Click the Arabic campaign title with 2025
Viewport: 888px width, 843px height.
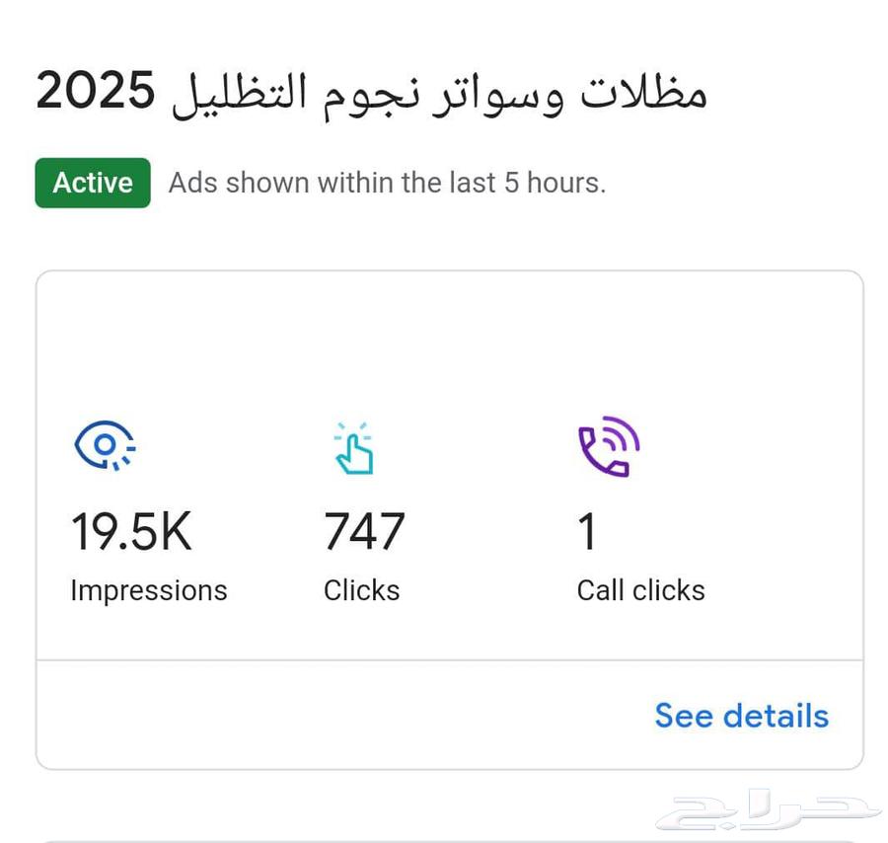(373, 91)
